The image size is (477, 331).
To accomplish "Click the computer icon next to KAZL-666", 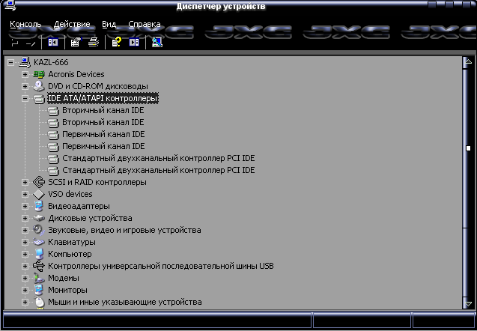I will [x=25, y=62].
